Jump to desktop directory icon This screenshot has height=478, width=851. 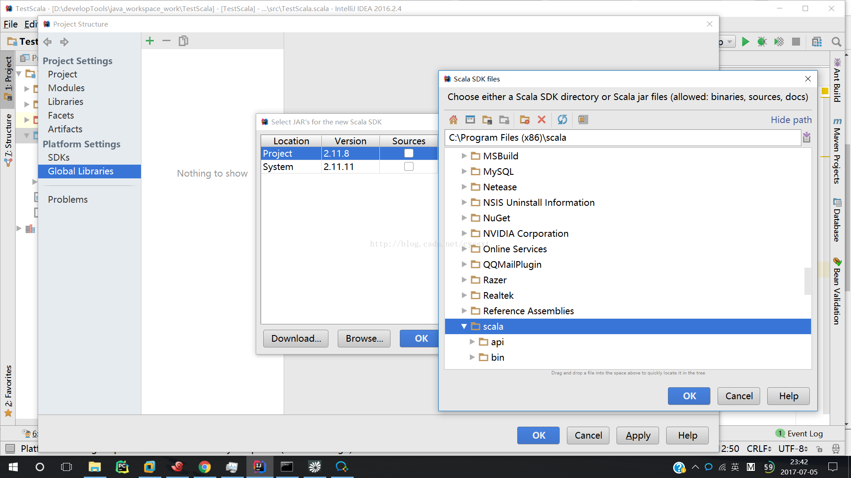pos(470,119)
